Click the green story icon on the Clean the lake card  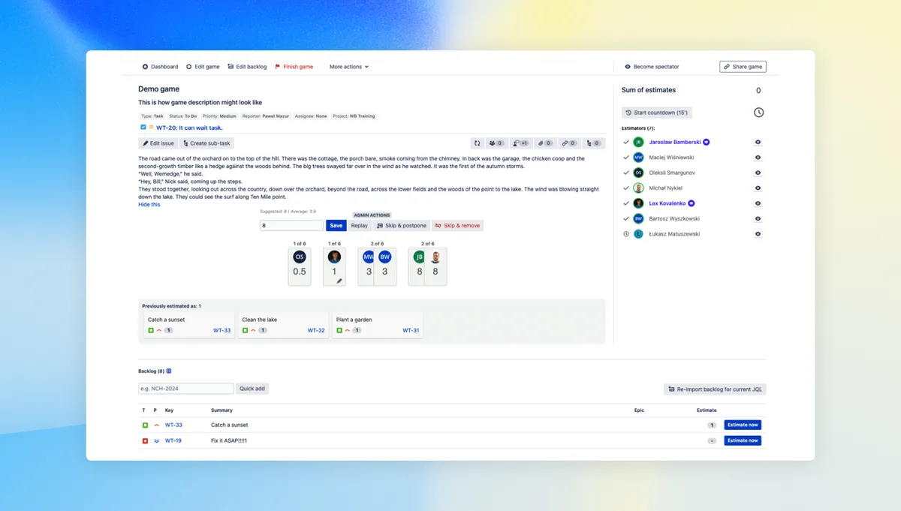pyautogui.click(x=245, y=330)
